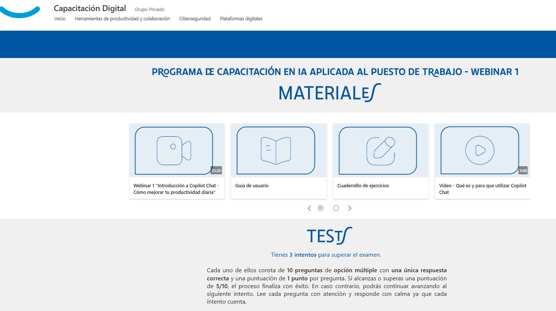The image size is (556, 311).
Task: Open Herramientas de productividad y colaboración menu
Action: coord(122,19)
